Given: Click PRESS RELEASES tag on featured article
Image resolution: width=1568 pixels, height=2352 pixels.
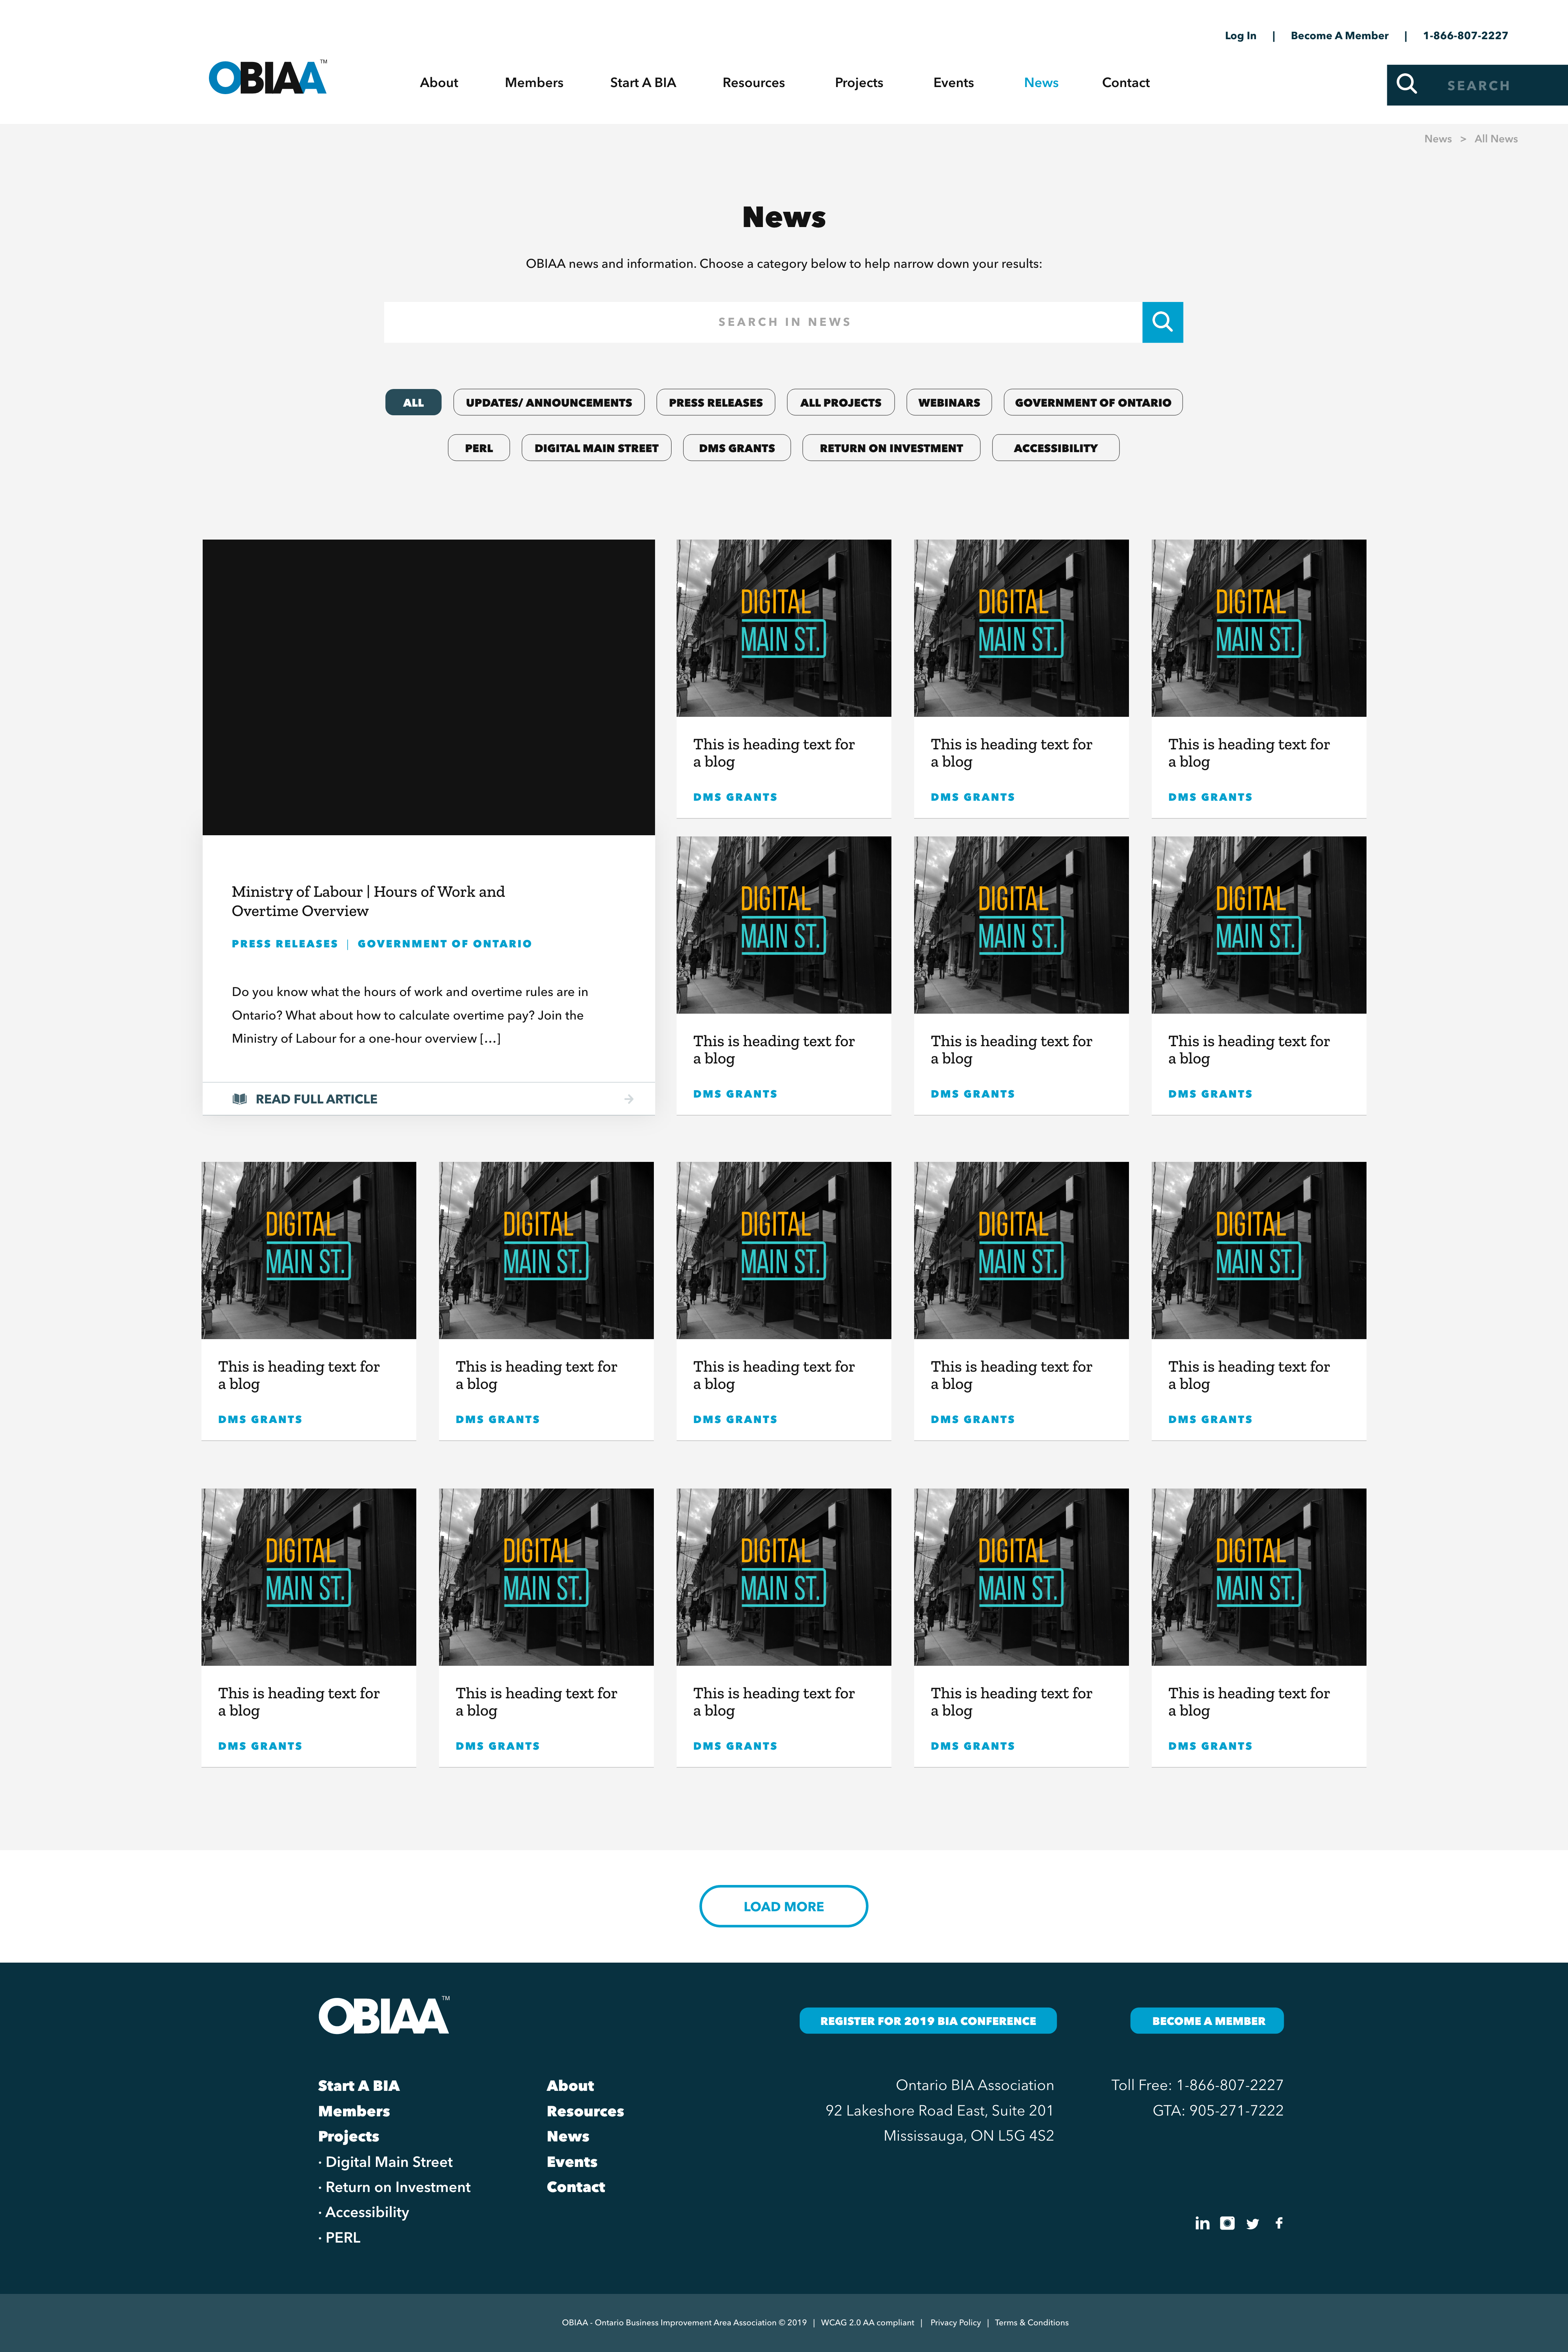Looking at the screenshot, I should click(x=285, y=943).
